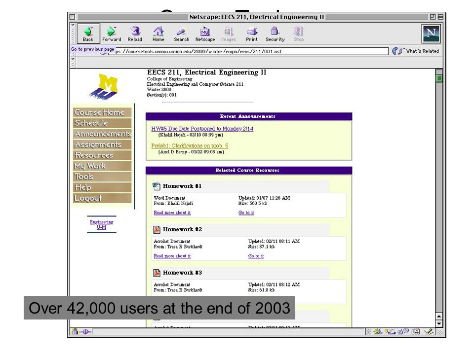Click the Recent Announcements header bar
Screen dimensions: 474x355
point(249,116)
